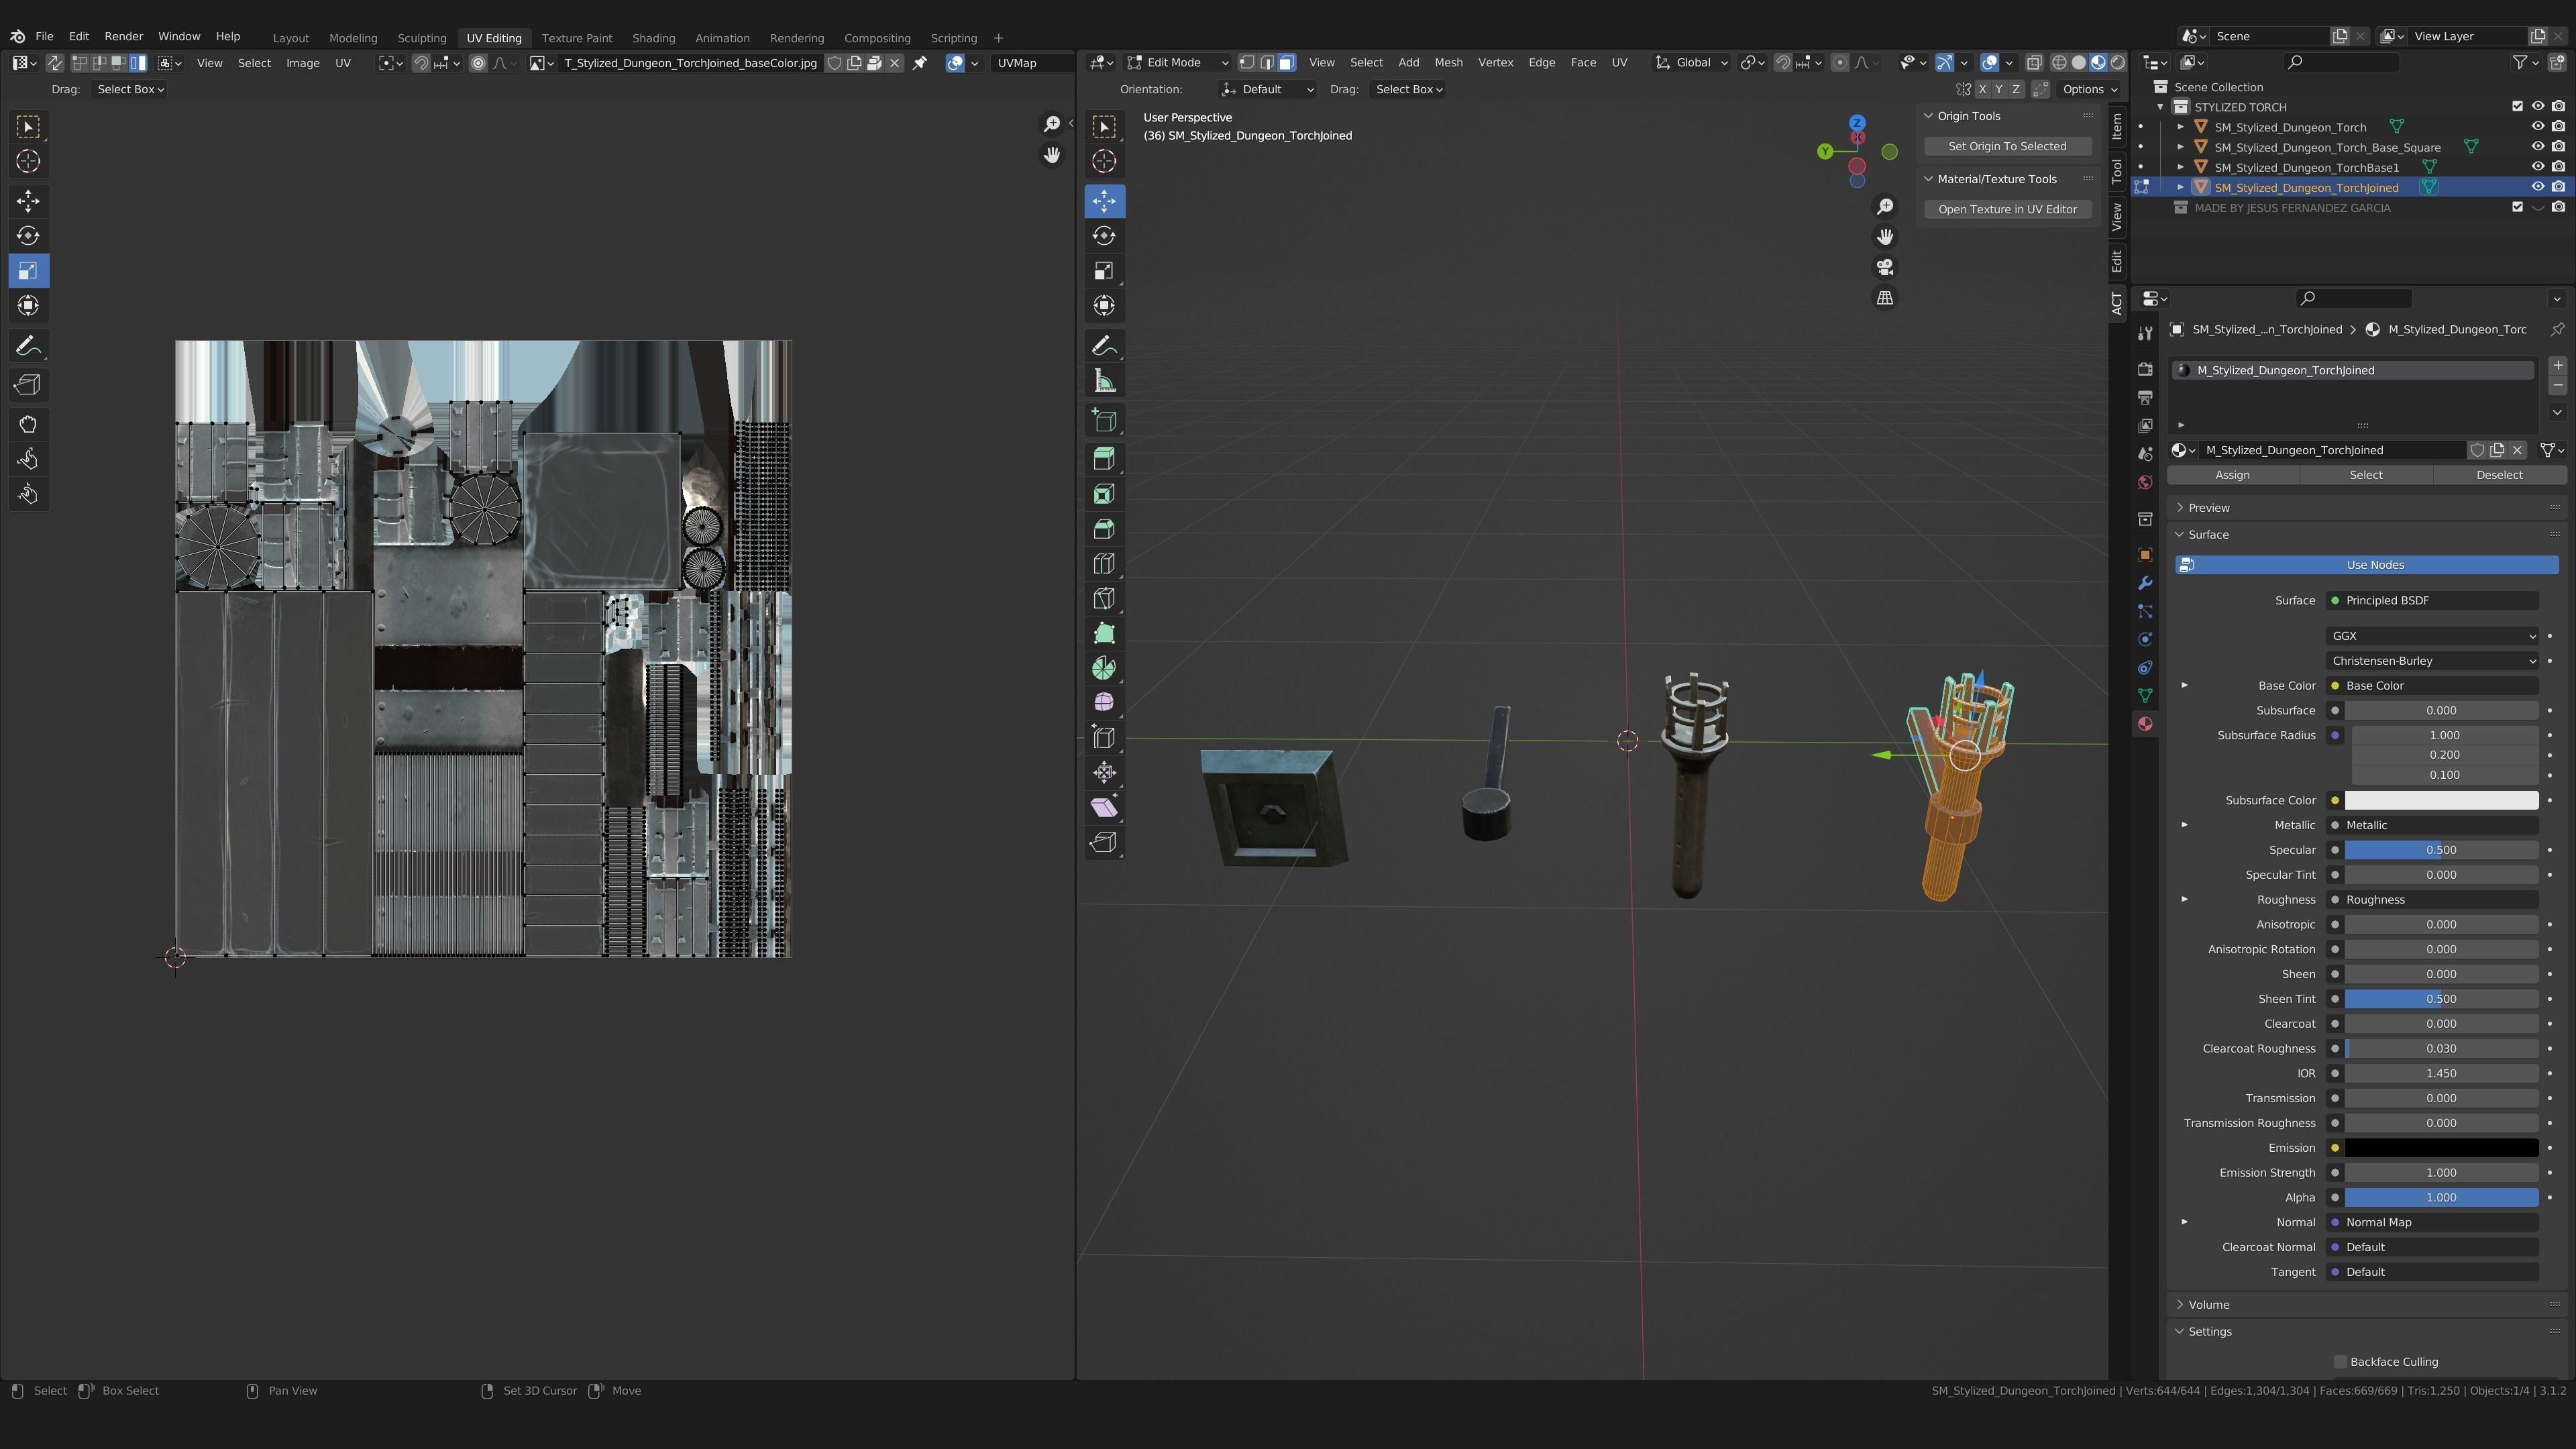
Task: Click the UVMap name field in UV editor
Action: point(1031,63)
